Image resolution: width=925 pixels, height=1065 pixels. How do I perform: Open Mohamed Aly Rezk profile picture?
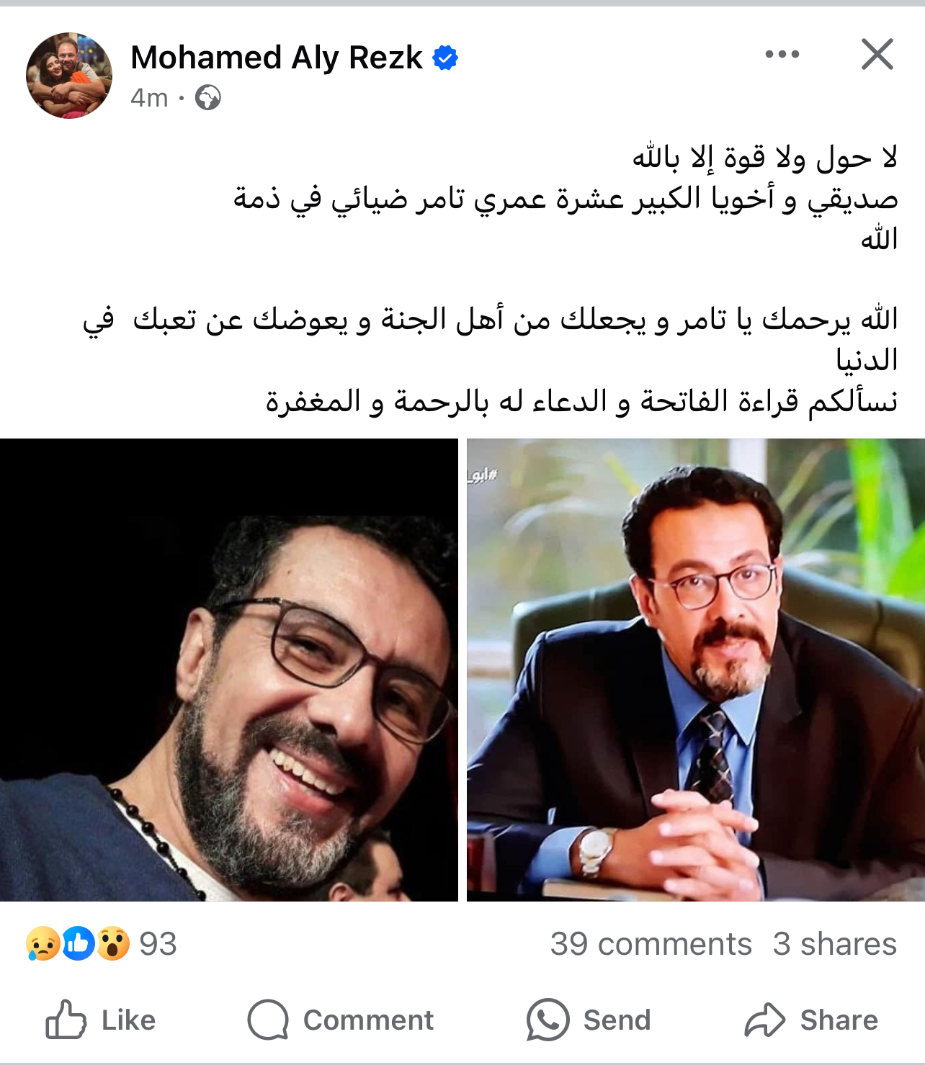click(x=69, y=76)
